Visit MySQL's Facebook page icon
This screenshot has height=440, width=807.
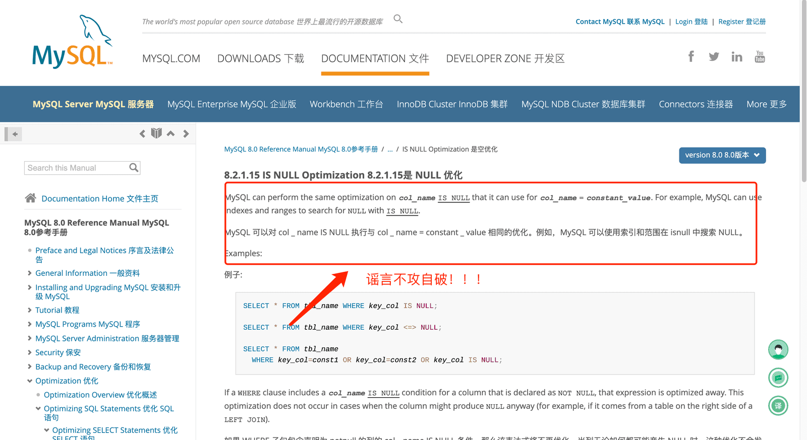pyautogui.click(x=691, y=56)
